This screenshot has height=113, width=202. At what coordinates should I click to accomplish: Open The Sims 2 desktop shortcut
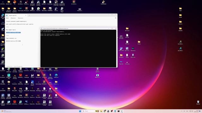(x=21, y=103)
